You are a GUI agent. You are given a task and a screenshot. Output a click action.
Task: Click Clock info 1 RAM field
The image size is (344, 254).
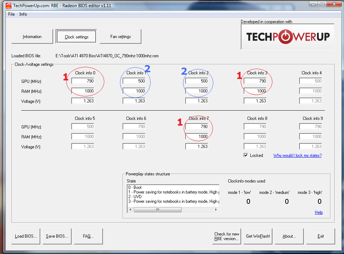pyautogui.click(x=134, y=91)
